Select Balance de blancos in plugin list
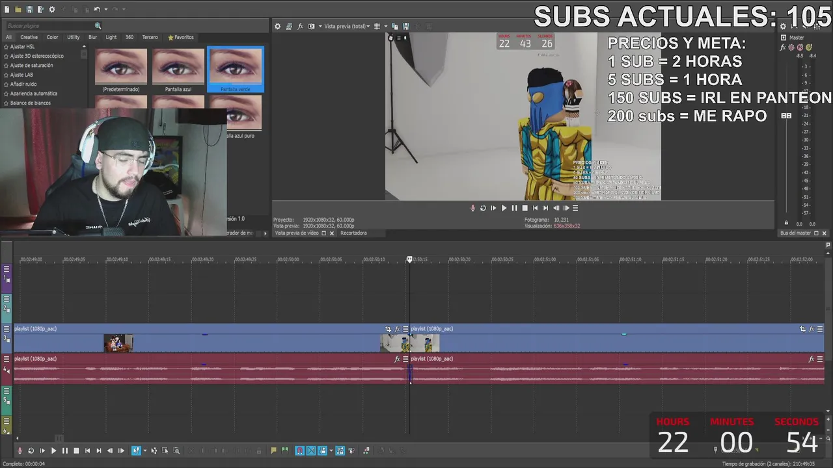This screenshot has width=833, height=468. coord(31,103)
